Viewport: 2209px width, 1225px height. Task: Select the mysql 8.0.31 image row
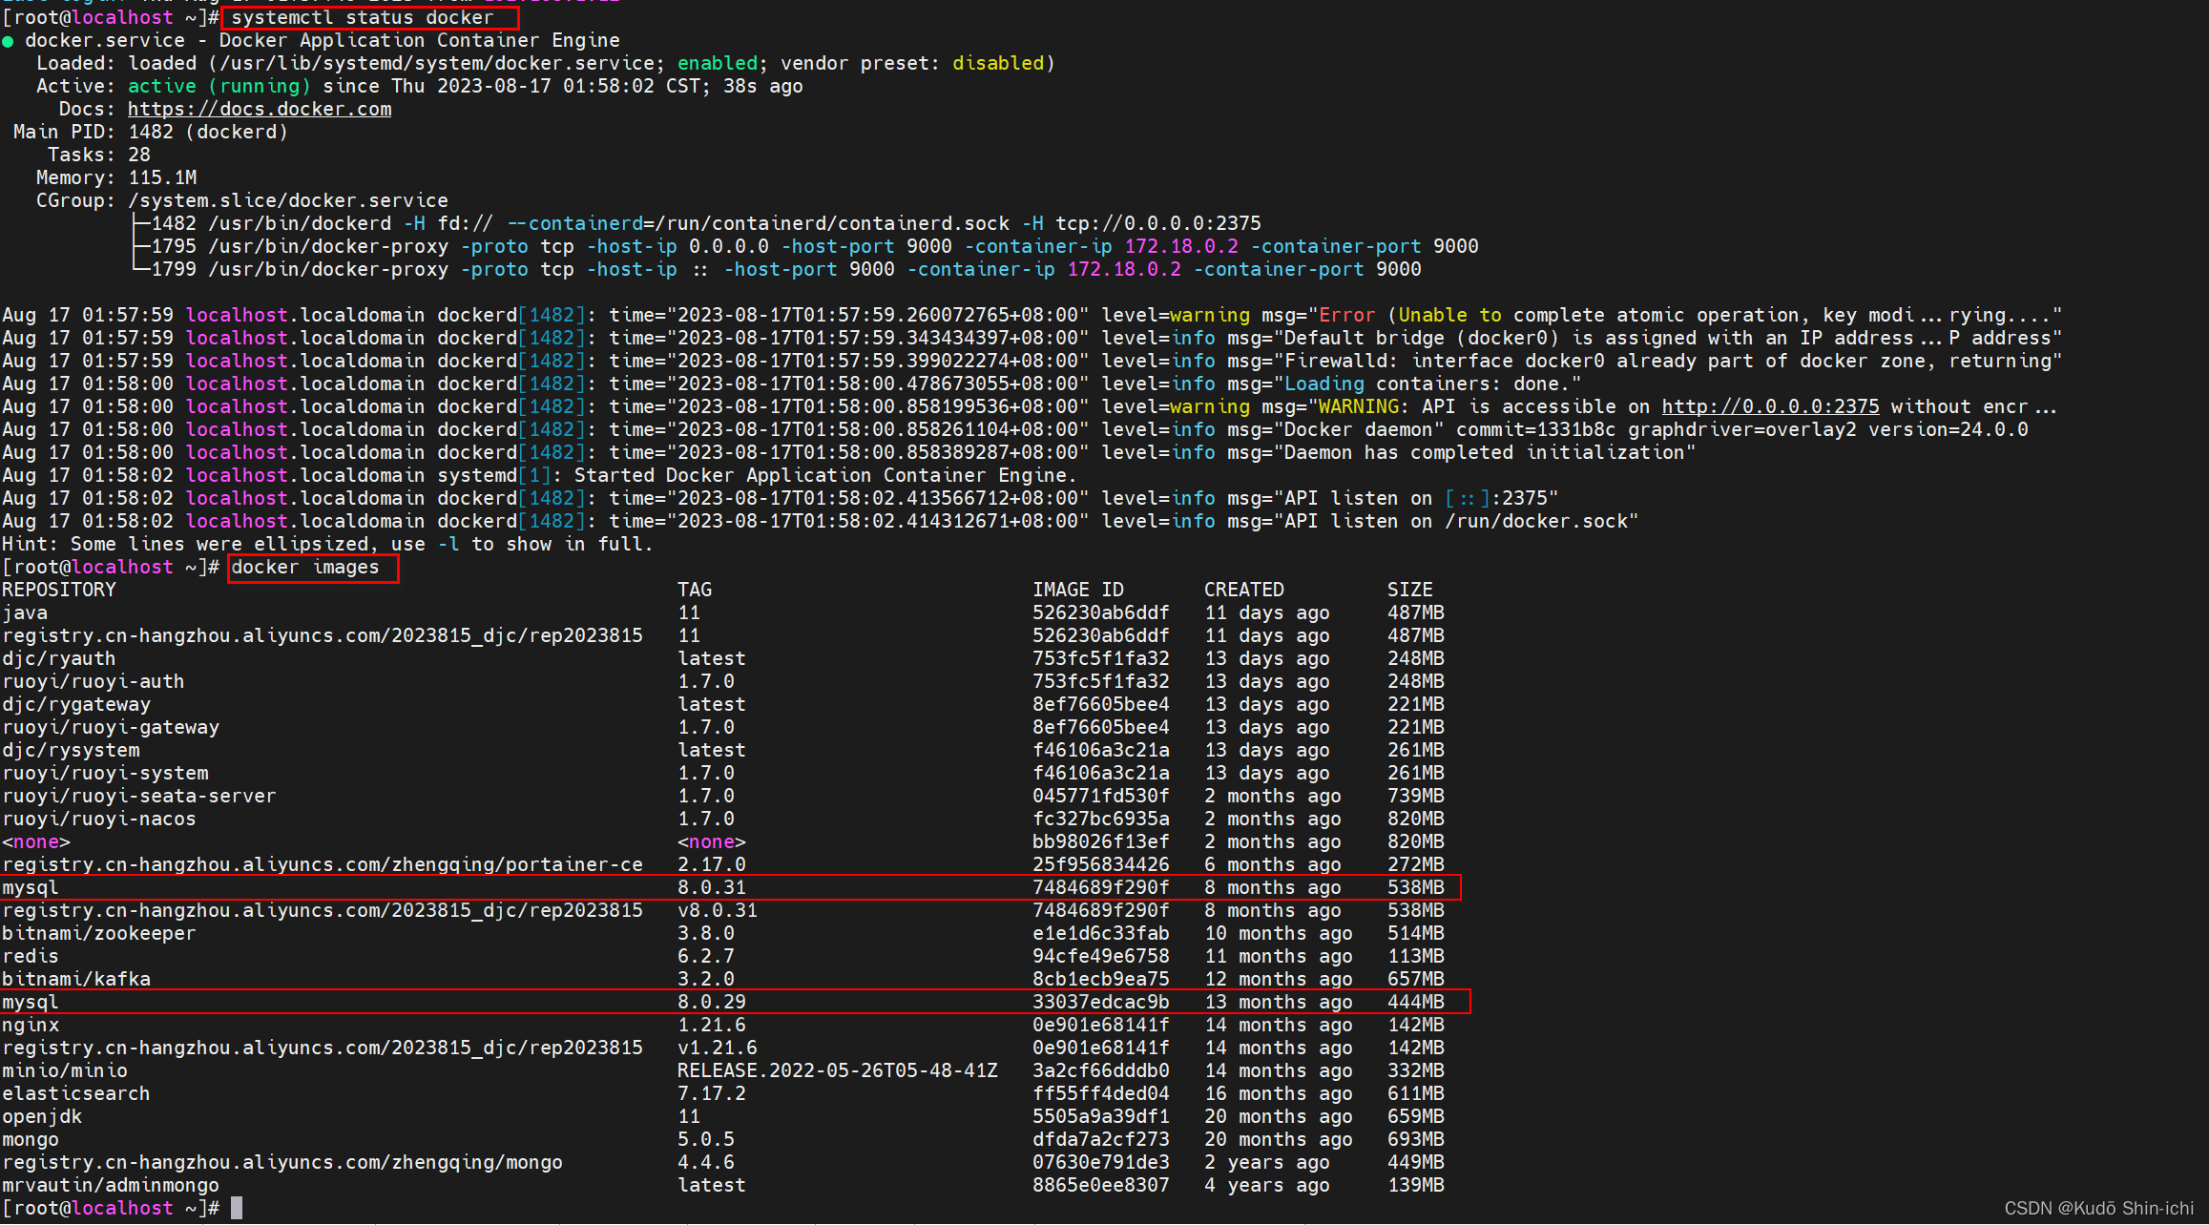click(31, 887)
